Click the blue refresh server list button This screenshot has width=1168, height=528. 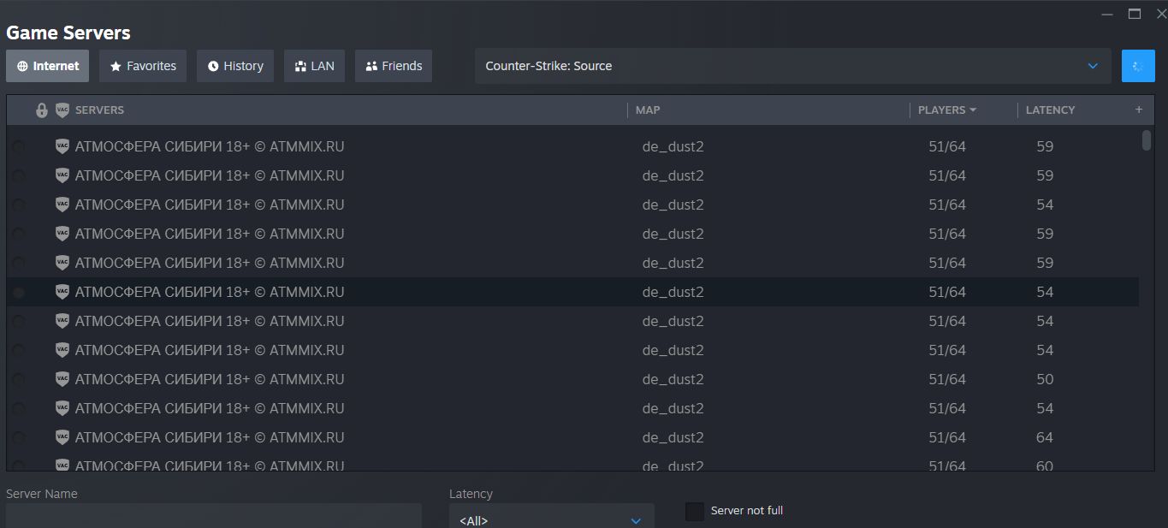pyautogui.click(x=1138, y=66)
